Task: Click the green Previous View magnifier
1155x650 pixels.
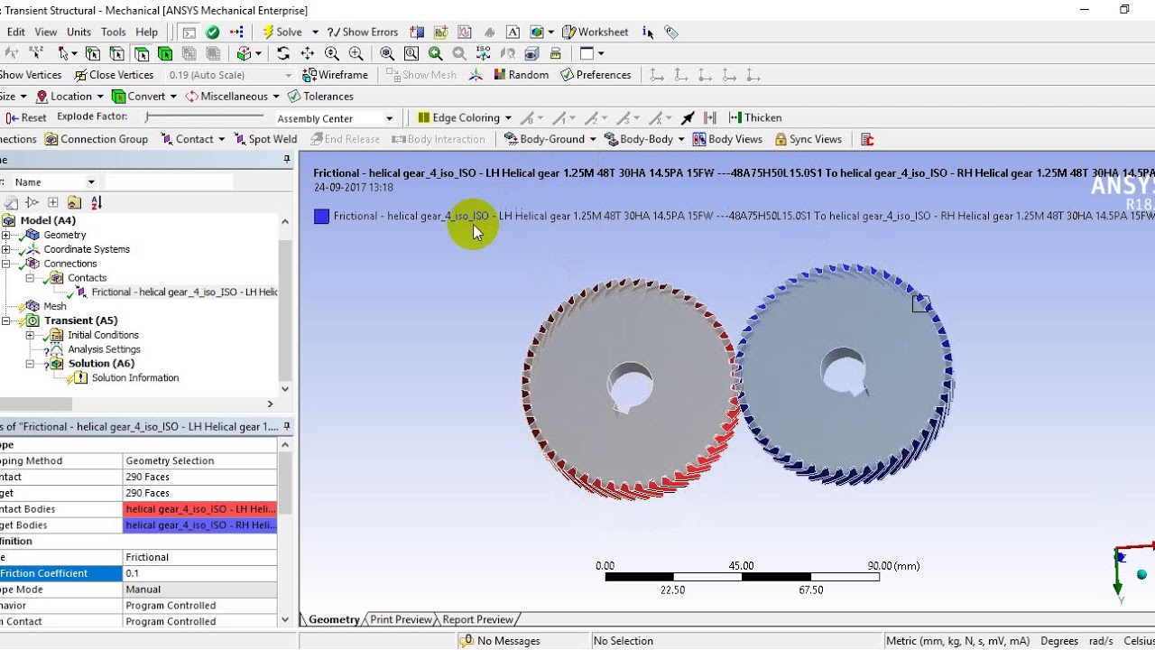Action: click(436, 53)
